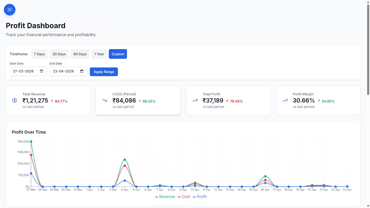This screenshot has width=370, height=208.
Task: Click the red down arrow beside 84.77%
Action: (x=52, y=101)
